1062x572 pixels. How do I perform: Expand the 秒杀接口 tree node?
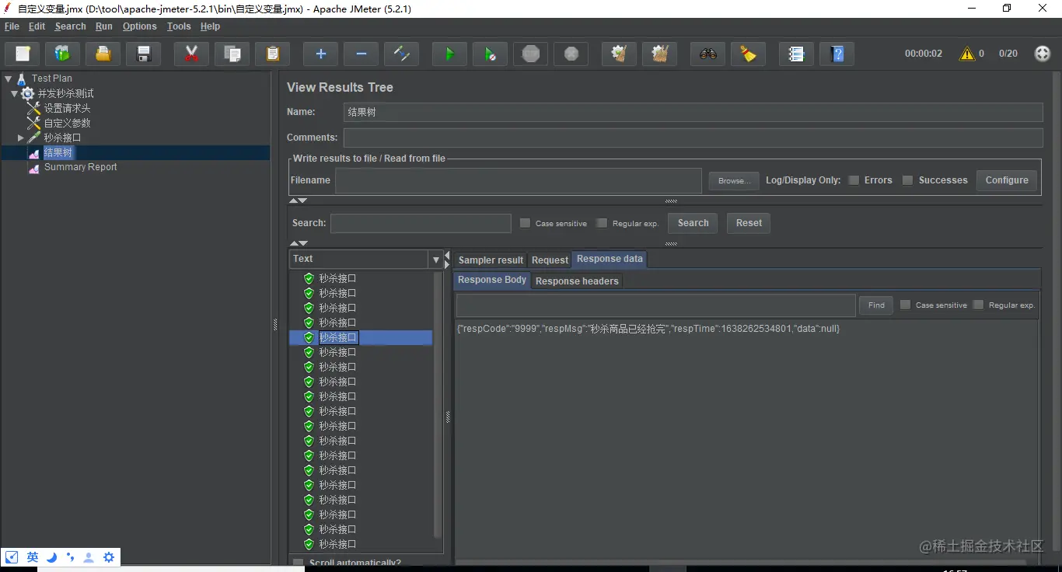21,138
